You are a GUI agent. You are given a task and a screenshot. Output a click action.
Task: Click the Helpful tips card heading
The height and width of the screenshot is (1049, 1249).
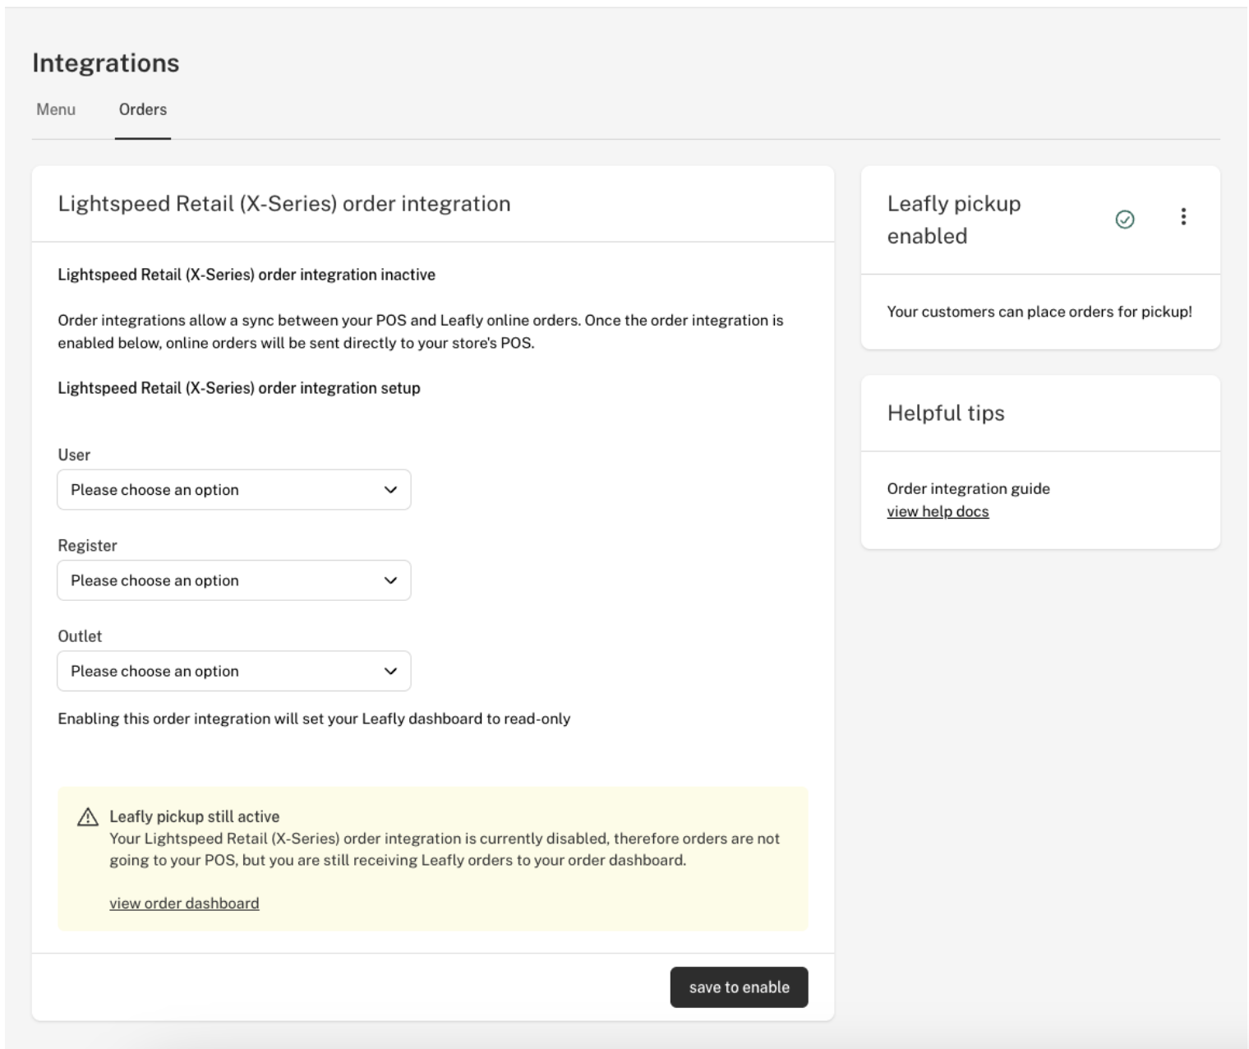pyautogui.click(x=946, y=414)
